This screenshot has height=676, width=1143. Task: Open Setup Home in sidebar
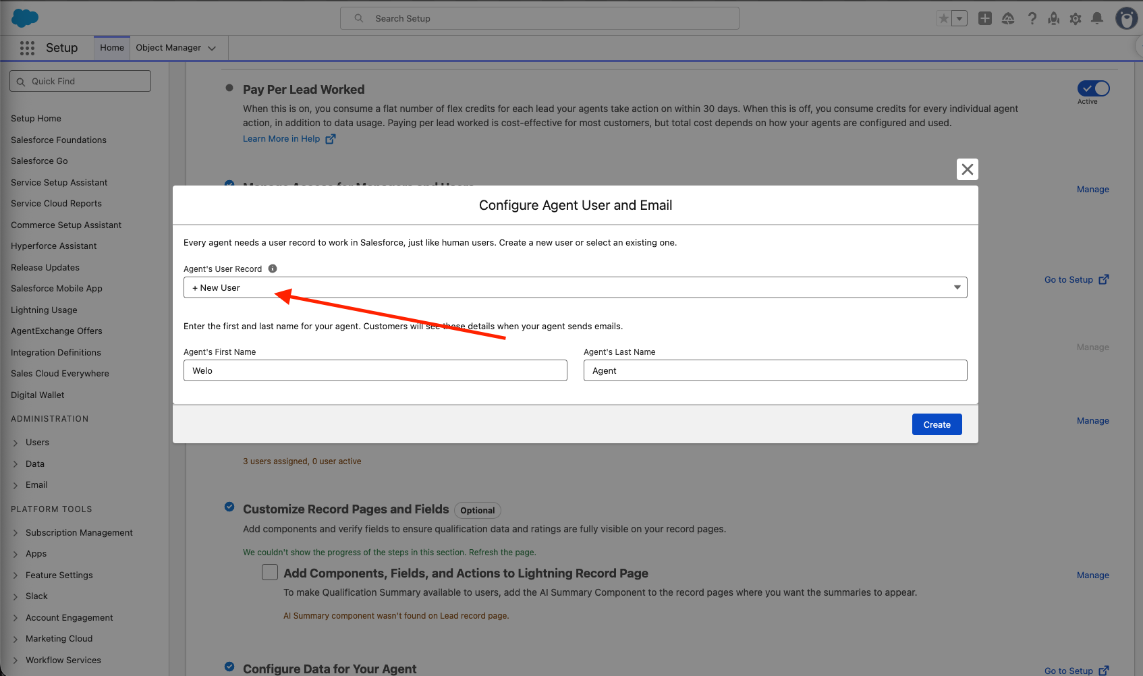pos(36,119)
